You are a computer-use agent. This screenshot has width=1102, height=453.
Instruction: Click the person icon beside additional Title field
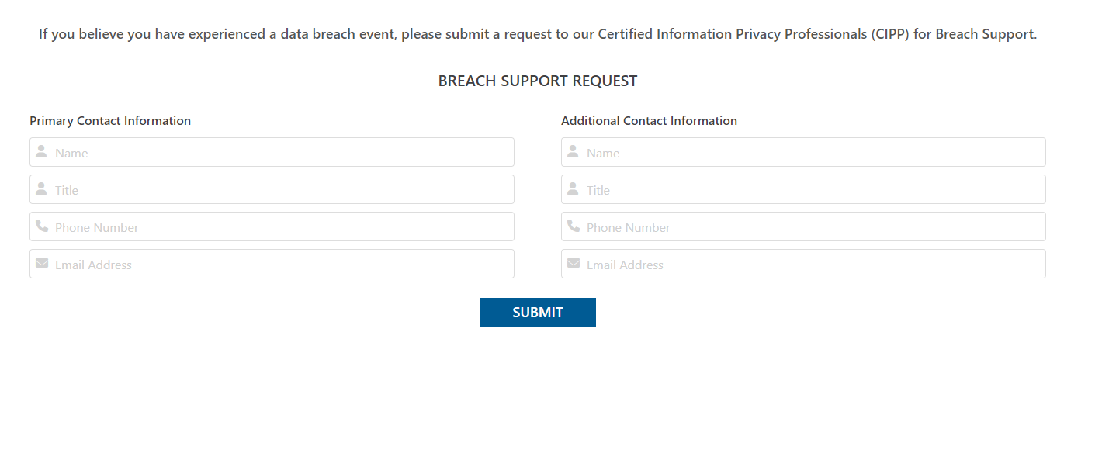[x=573, y=189]
